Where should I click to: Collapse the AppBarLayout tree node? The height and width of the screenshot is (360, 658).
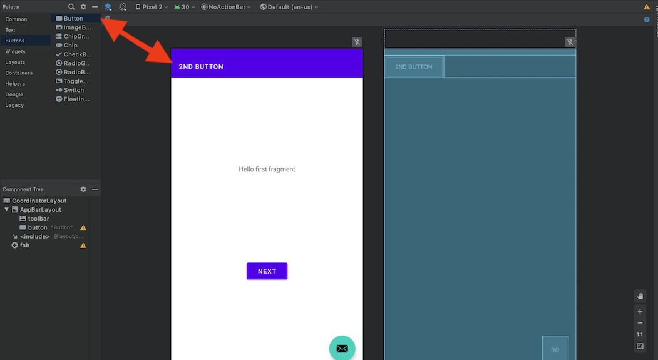pyautogui.click(x=6, y=209)
